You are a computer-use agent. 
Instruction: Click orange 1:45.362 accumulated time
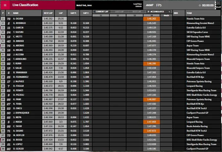point(152,19)
